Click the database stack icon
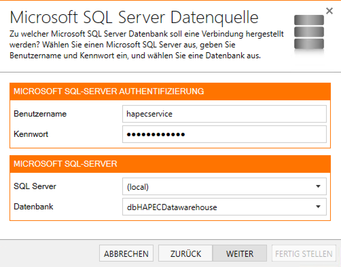The height and width of the screenshot is (267, 341). pos(309,33)
